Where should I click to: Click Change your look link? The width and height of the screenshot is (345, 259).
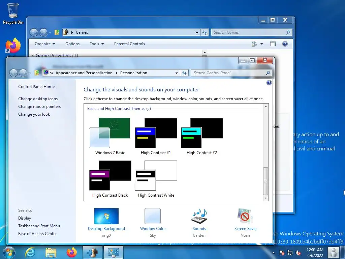pos(34,114)
